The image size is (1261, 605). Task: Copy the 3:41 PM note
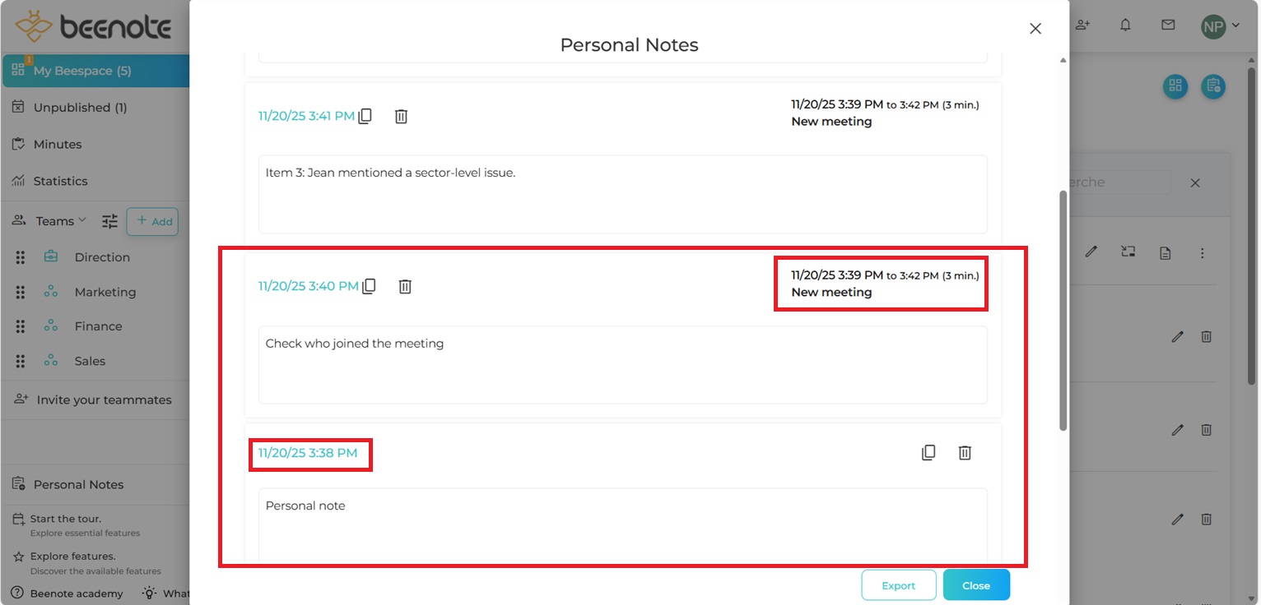click(x=365, y=116)
